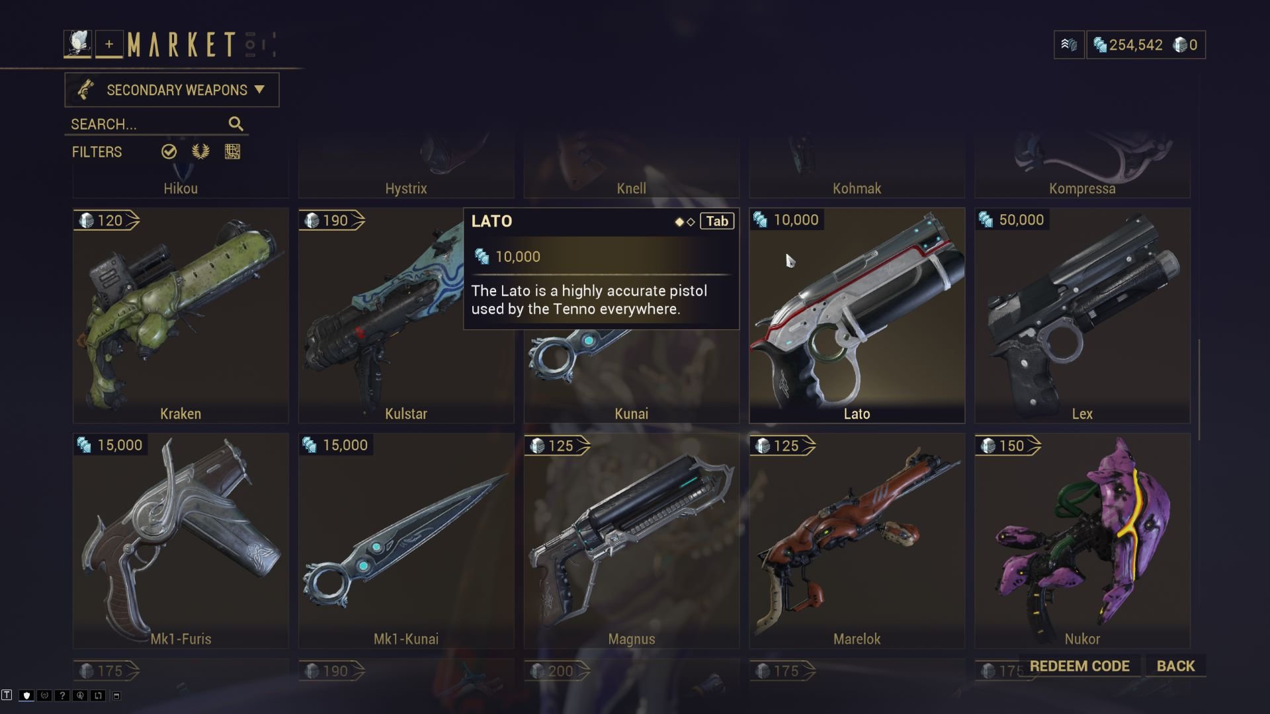The height and width of the screenshot is (714, 1270).
Task: Click the market list scrollbar
Action: 1199,390
